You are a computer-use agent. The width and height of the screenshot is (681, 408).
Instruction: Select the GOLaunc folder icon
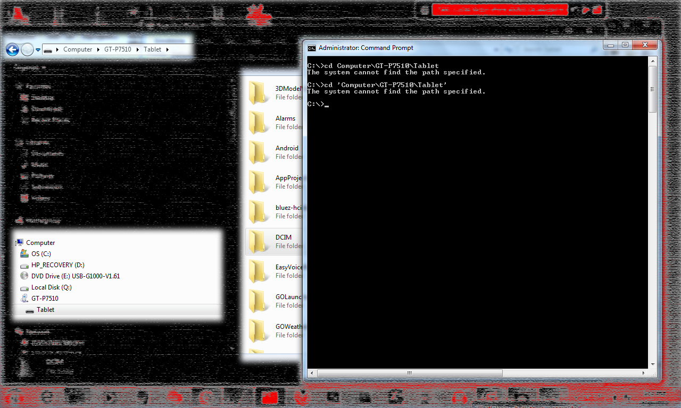259,301
